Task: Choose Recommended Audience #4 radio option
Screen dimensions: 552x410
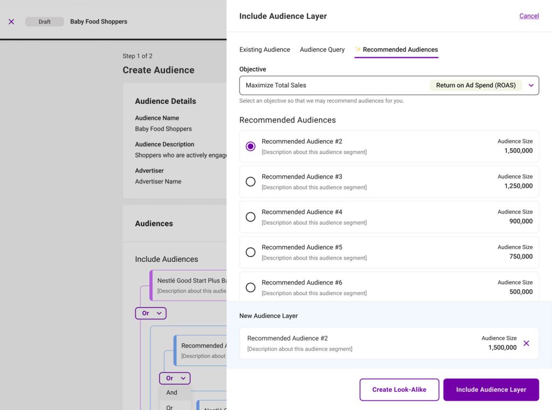Action: coord(250,217)
